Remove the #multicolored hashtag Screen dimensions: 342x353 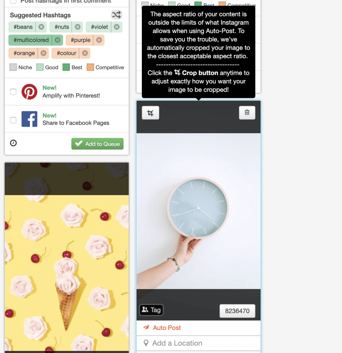tap(58, 40)
